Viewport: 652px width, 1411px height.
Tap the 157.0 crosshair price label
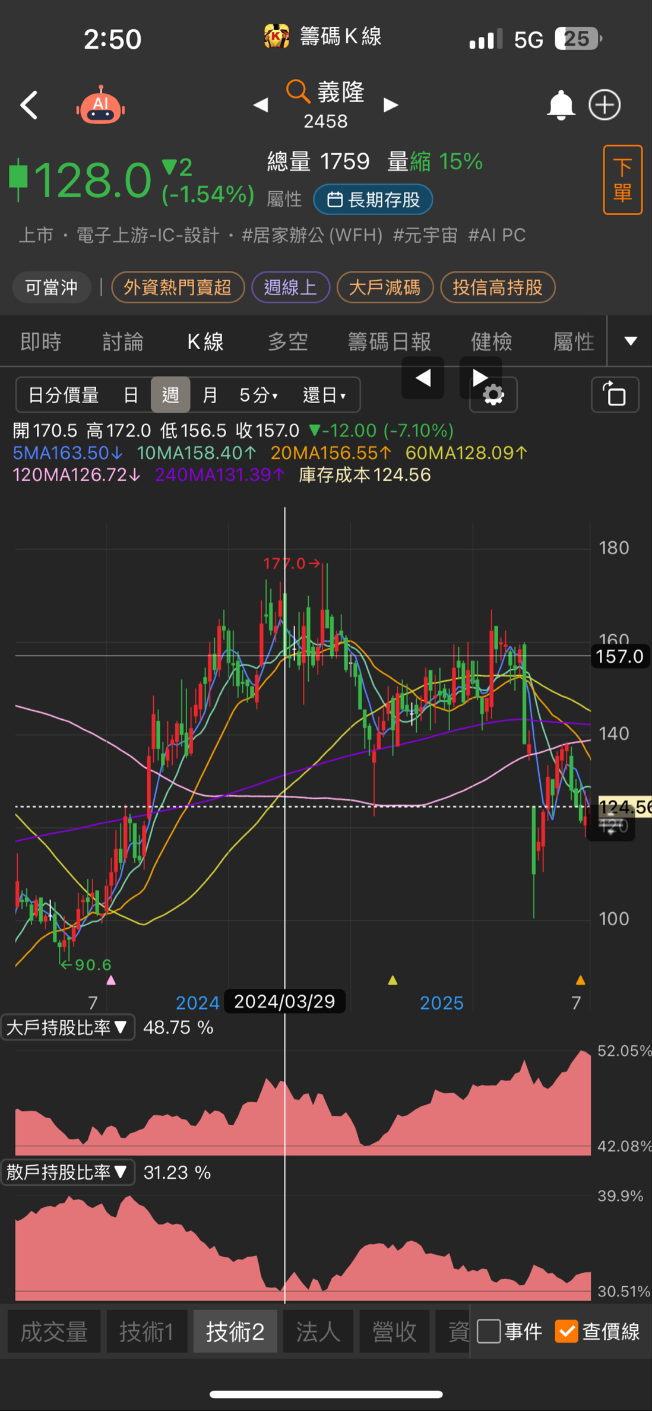pyautogui.click(x=620, y=656)
